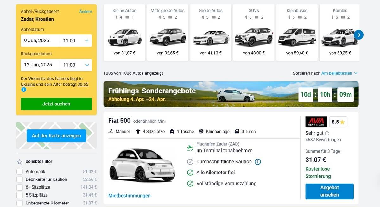Screen dimensions: 380x207
Task: Select the Kombis category card
Action: (x=340, y=32)
